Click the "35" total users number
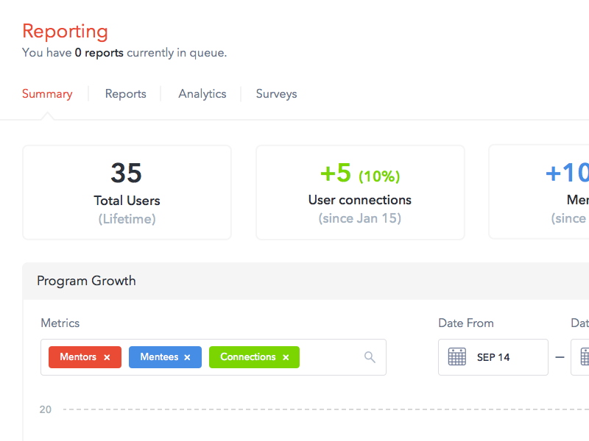The image size is (589, 441). (126, 173)
